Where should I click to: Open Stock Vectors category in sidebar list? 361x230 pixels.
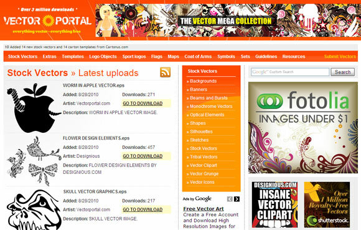point(204,148)
